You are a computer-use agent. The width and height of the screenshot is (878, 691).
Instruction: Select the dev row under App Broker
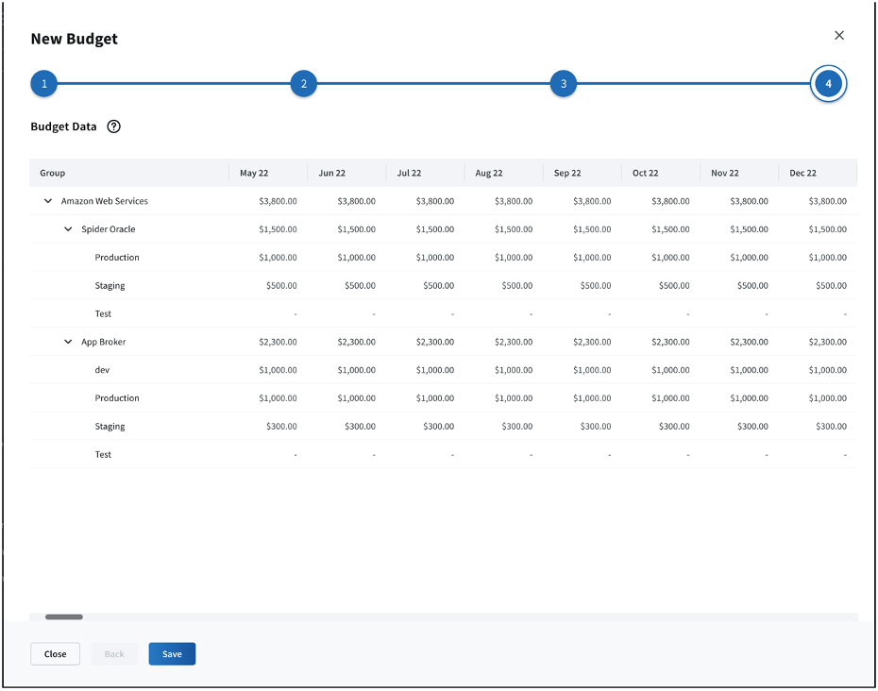[x=103, y=370]
